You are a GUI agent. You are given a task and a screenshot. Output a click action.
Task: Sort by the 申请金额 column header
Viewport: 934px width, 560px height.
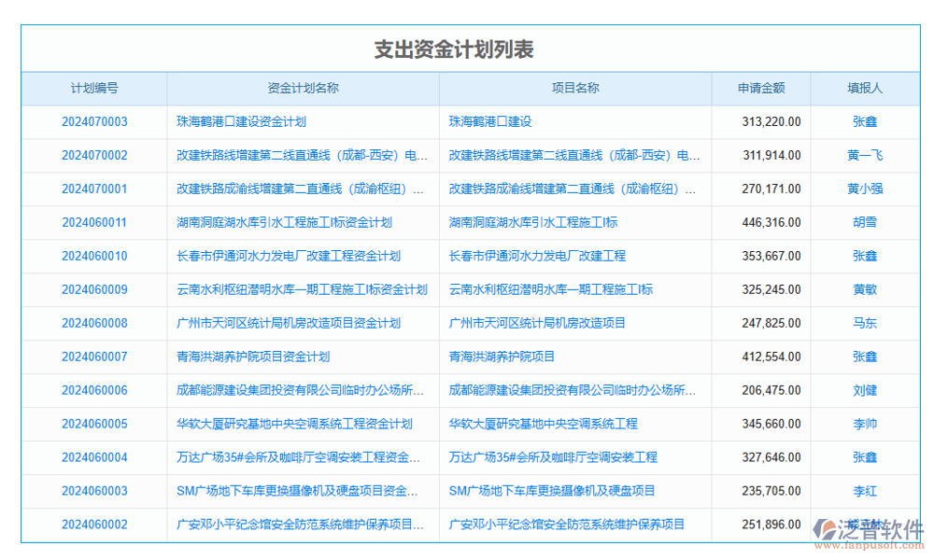click(x=760, y=88)
